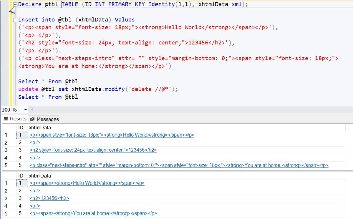
Task: Open the unstyled Hello World XML link
Action: pos(87,183)
